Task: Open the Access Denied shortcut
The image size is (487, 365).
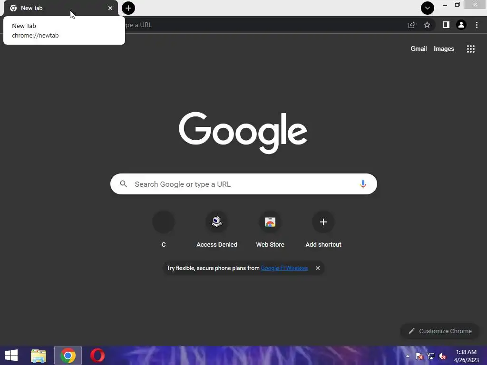Action: click(x=217, y=230)
